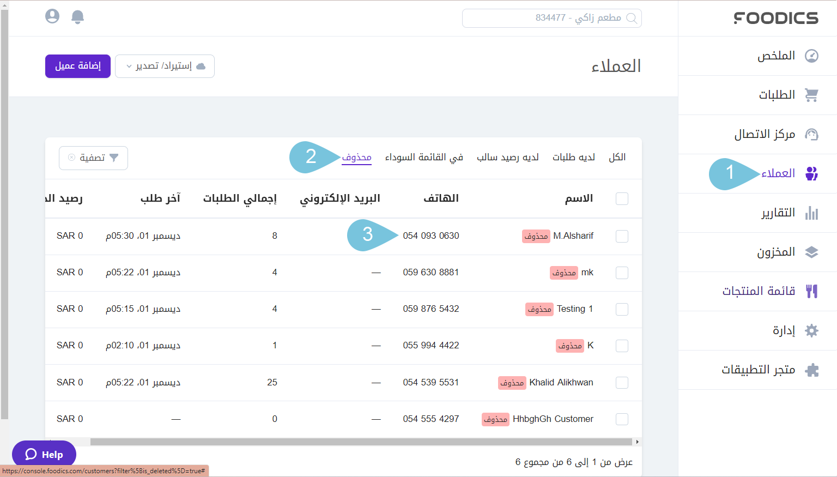The image size is (837, 477).
Task: Open the تصفية filter options
Action: pyautogui.click(x=93, y=158)
